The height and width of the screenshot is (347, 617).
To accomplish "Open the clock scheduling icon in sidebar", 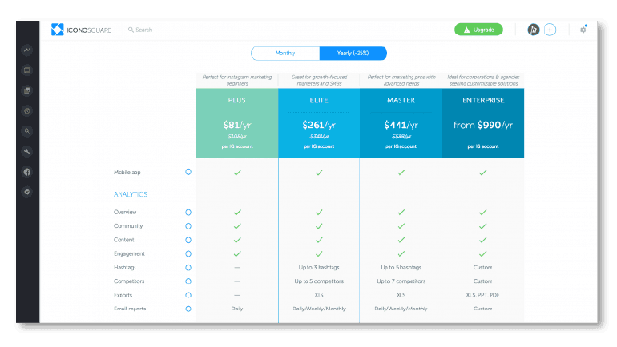I will point(26,110).
